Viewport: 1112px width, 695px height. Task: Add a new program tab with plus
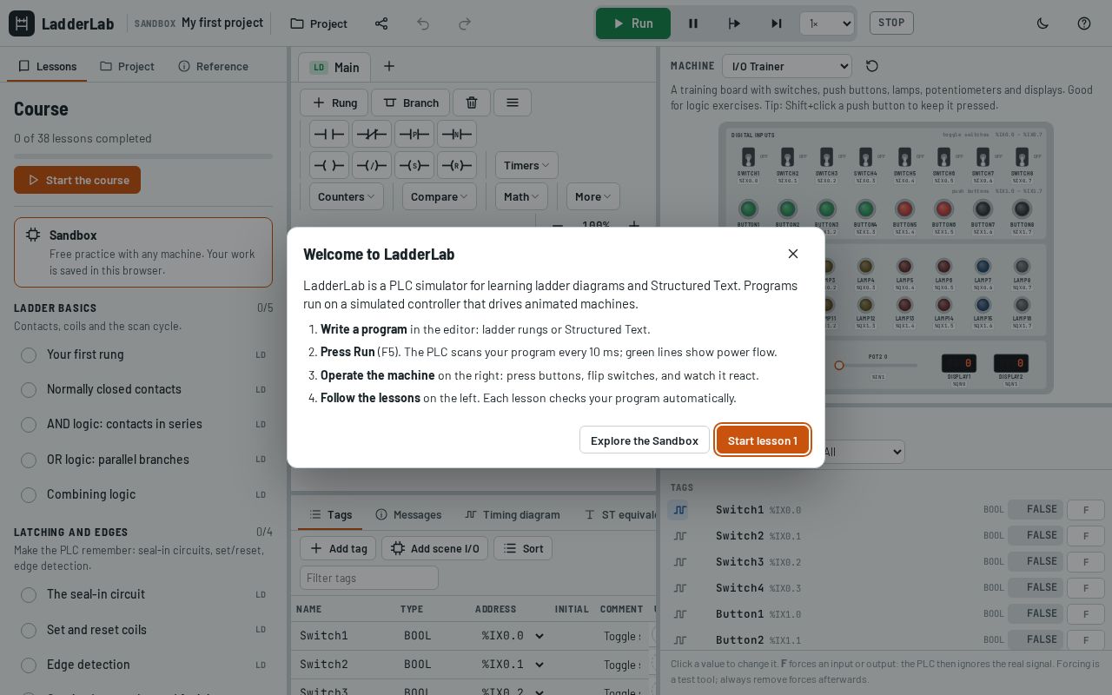tap(389, 66)
